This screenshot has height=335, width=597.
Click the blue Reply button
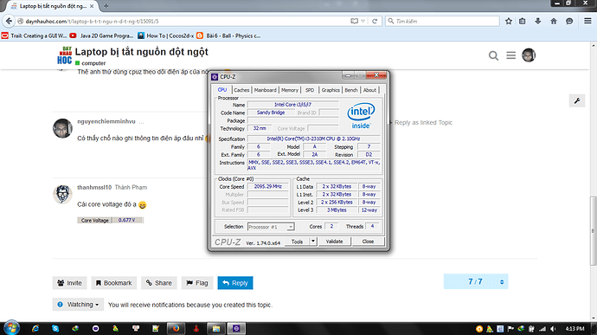click(235, 283)
